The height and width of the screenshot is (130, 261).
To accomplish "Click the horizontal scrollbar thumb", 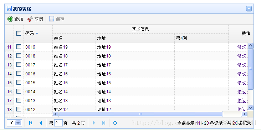I will click(x=141, y=114).
